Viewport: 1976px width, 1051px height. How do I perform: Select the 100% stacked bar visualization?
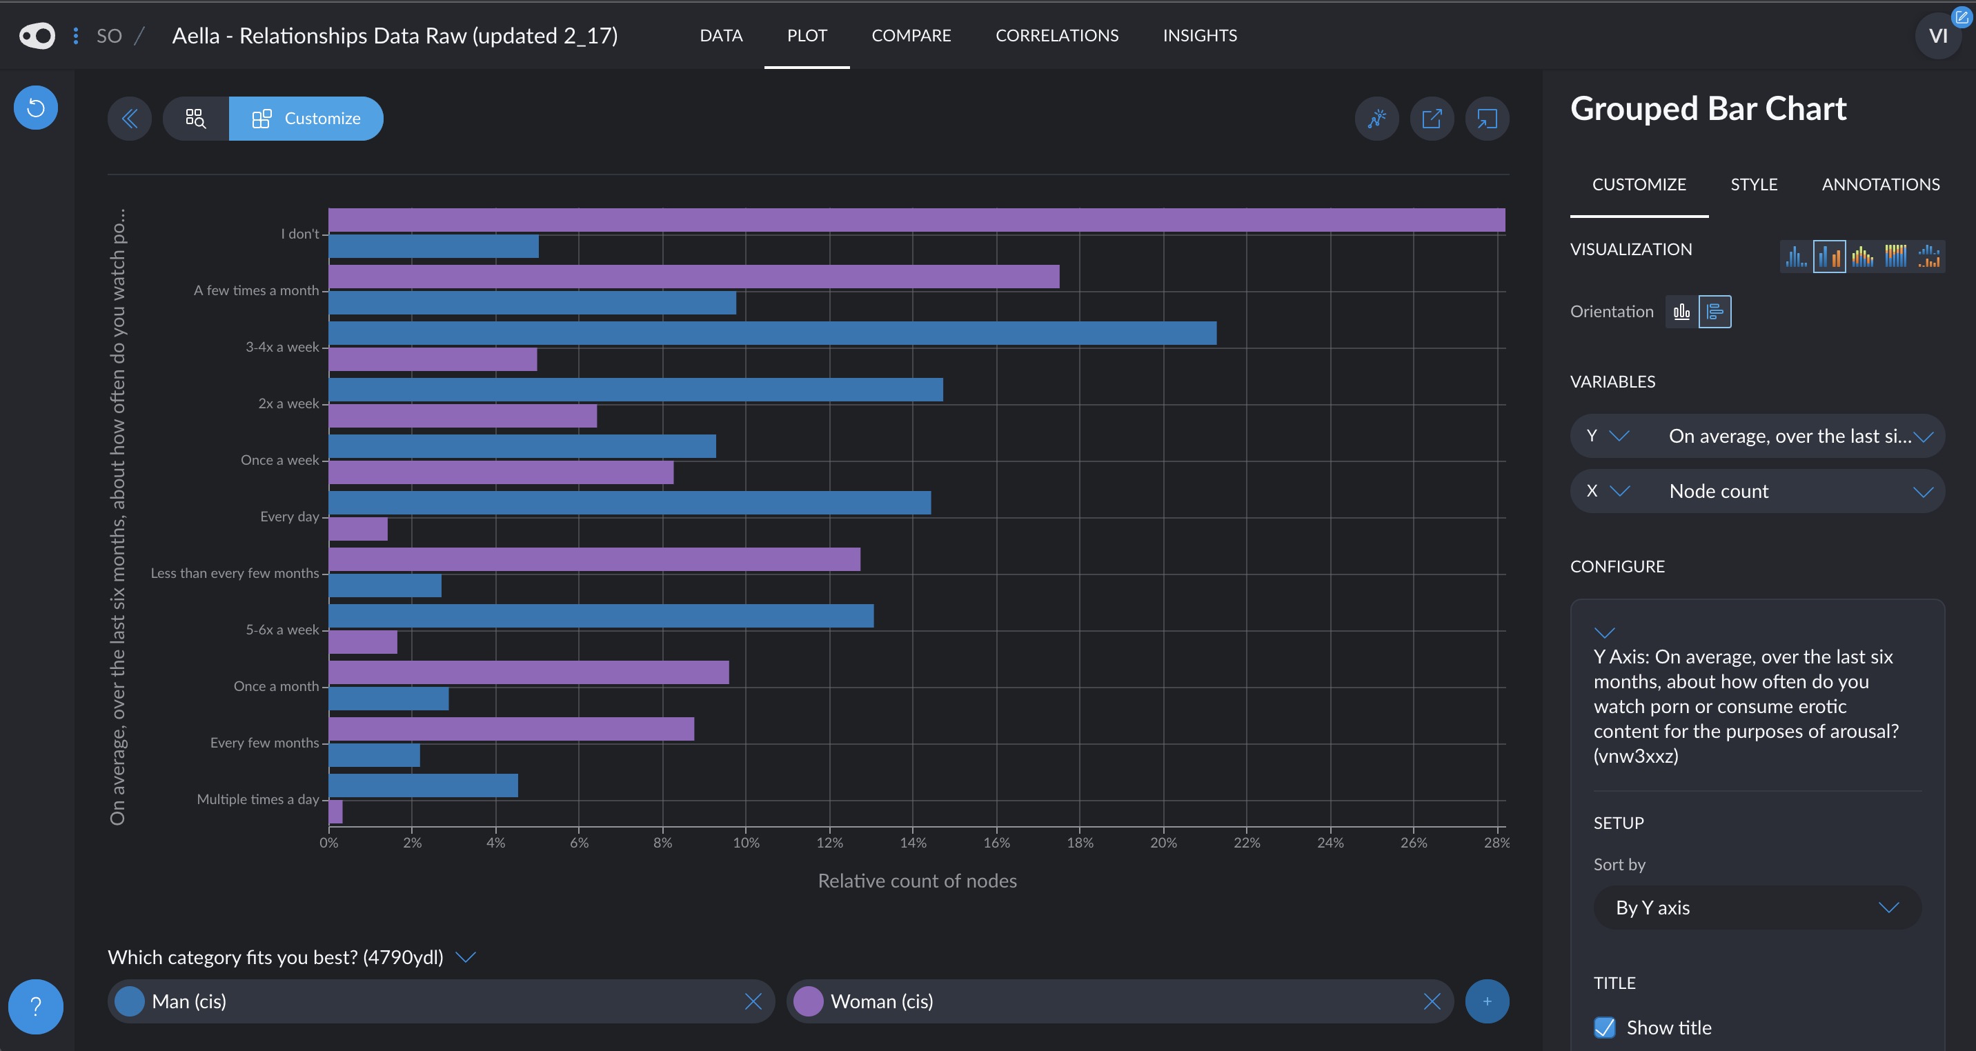pos(1895,255)
